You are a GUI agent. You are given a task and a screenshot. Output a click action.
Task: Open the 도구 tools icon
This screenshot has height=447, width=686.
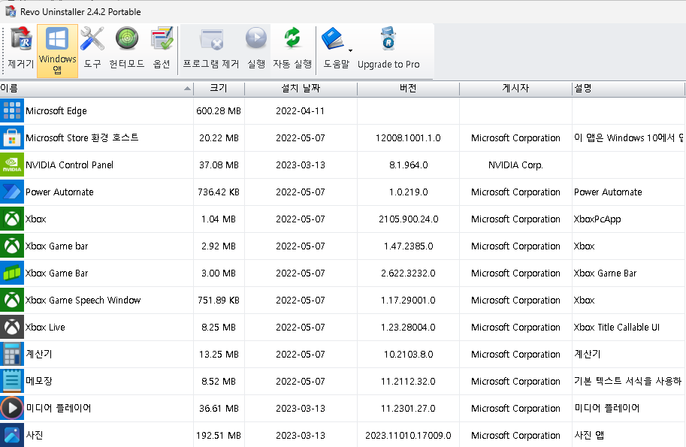92,48
